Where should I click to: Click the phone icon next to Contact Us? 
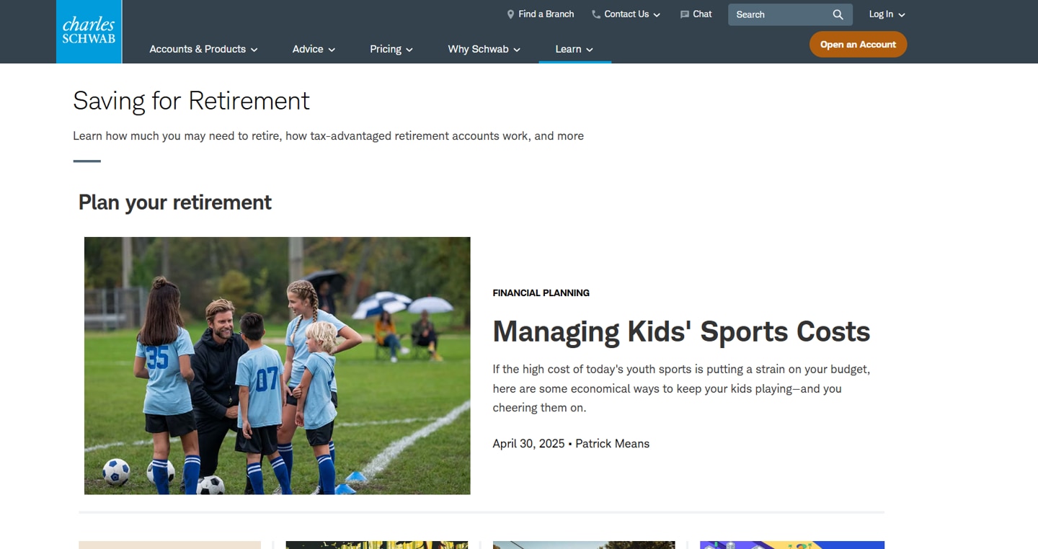point(596,14)
